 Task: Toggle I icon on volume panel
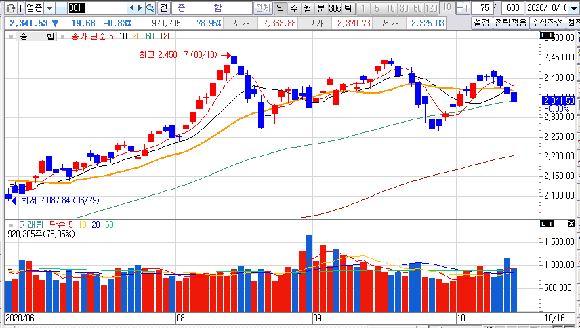click(550, 224)
